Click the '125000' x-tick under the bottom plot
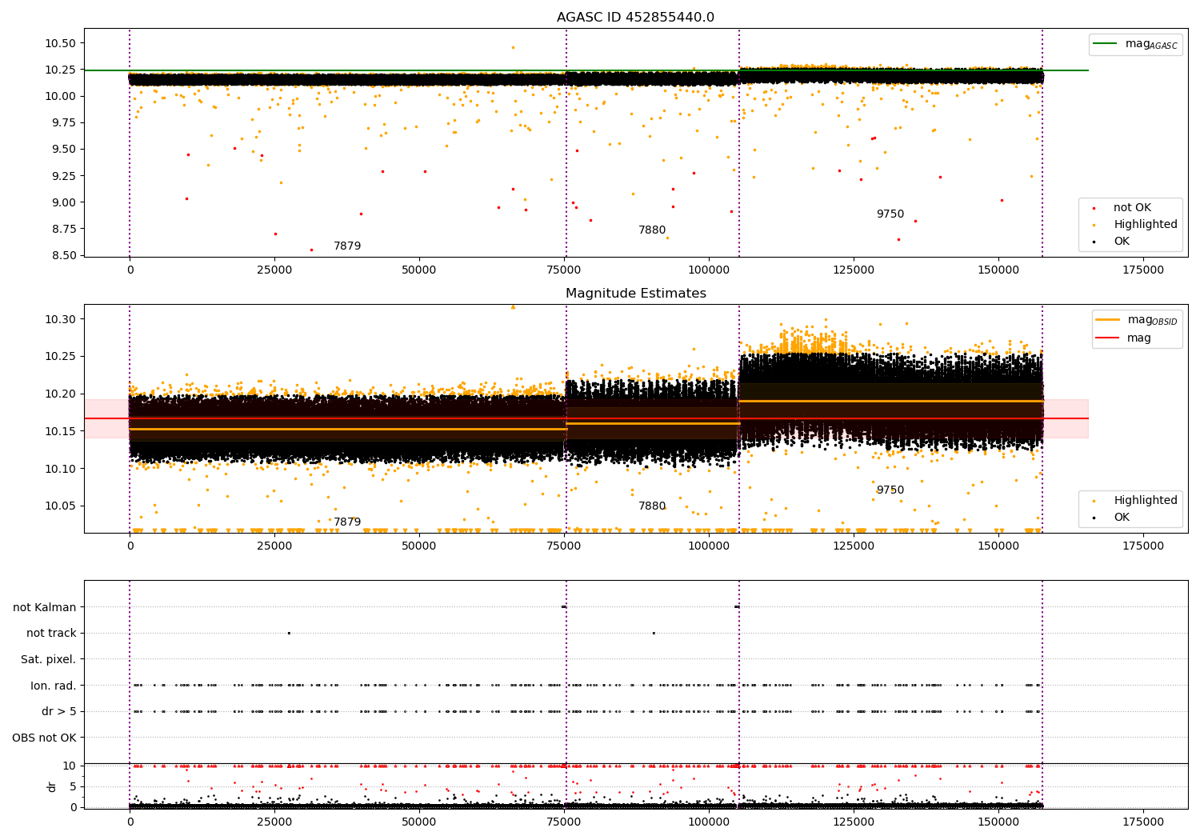This screenshot has width=1200, height=840. click(854, 822)
